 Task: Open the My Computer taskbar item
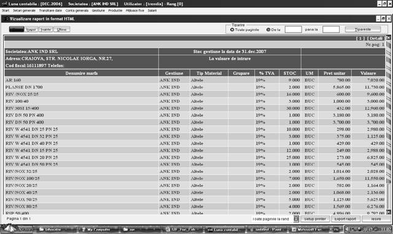96,229
